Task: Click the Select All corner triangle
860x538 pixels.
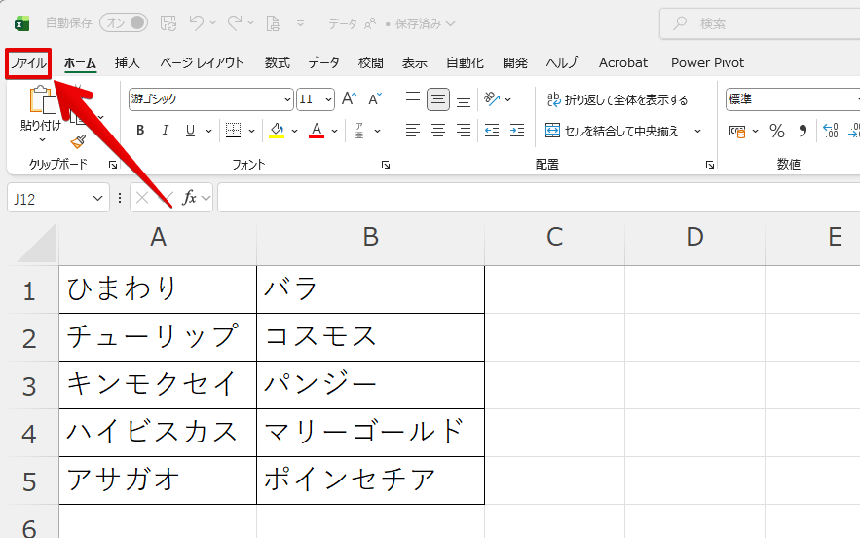Action: (36, 244)
